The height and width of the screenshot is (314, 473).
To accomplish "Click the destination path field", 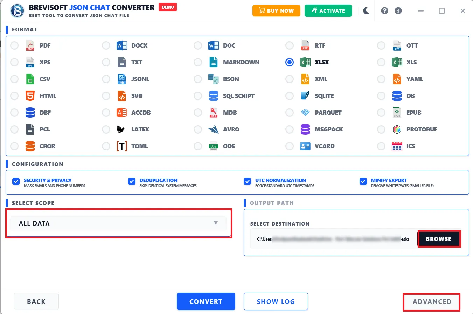I will coord(333,239).
